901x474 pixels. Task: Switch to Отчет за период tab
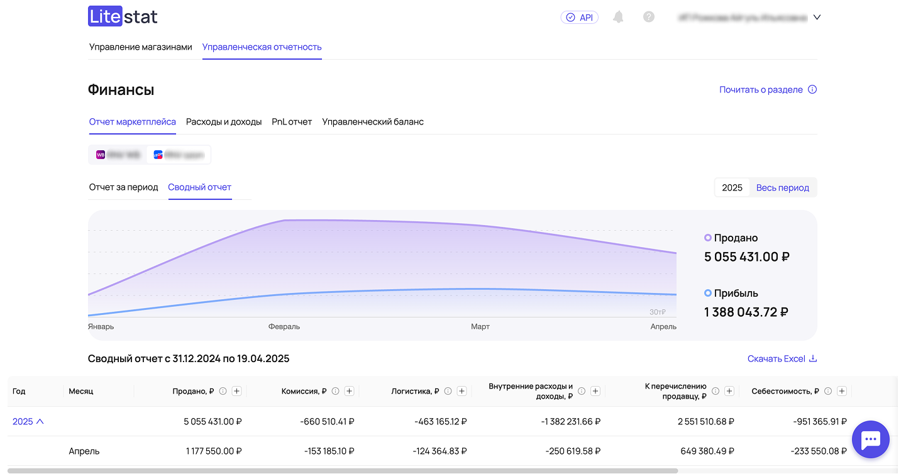[123, 187]
